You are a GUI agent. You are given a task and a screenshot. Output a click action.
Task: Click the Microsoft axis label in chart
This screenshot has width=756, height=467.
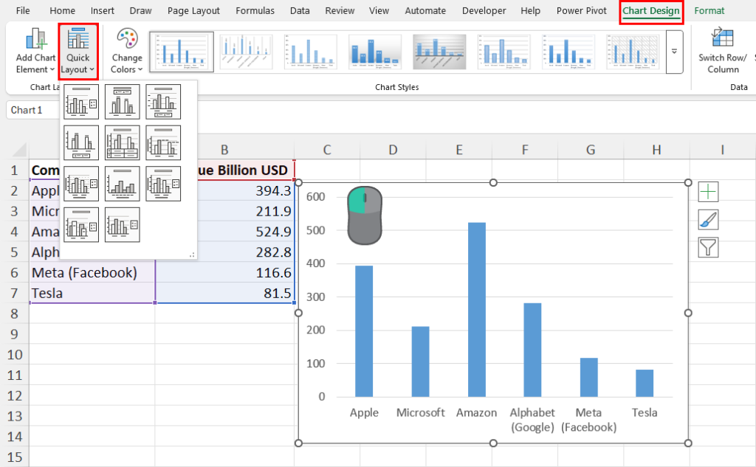[x=420, y=412]
